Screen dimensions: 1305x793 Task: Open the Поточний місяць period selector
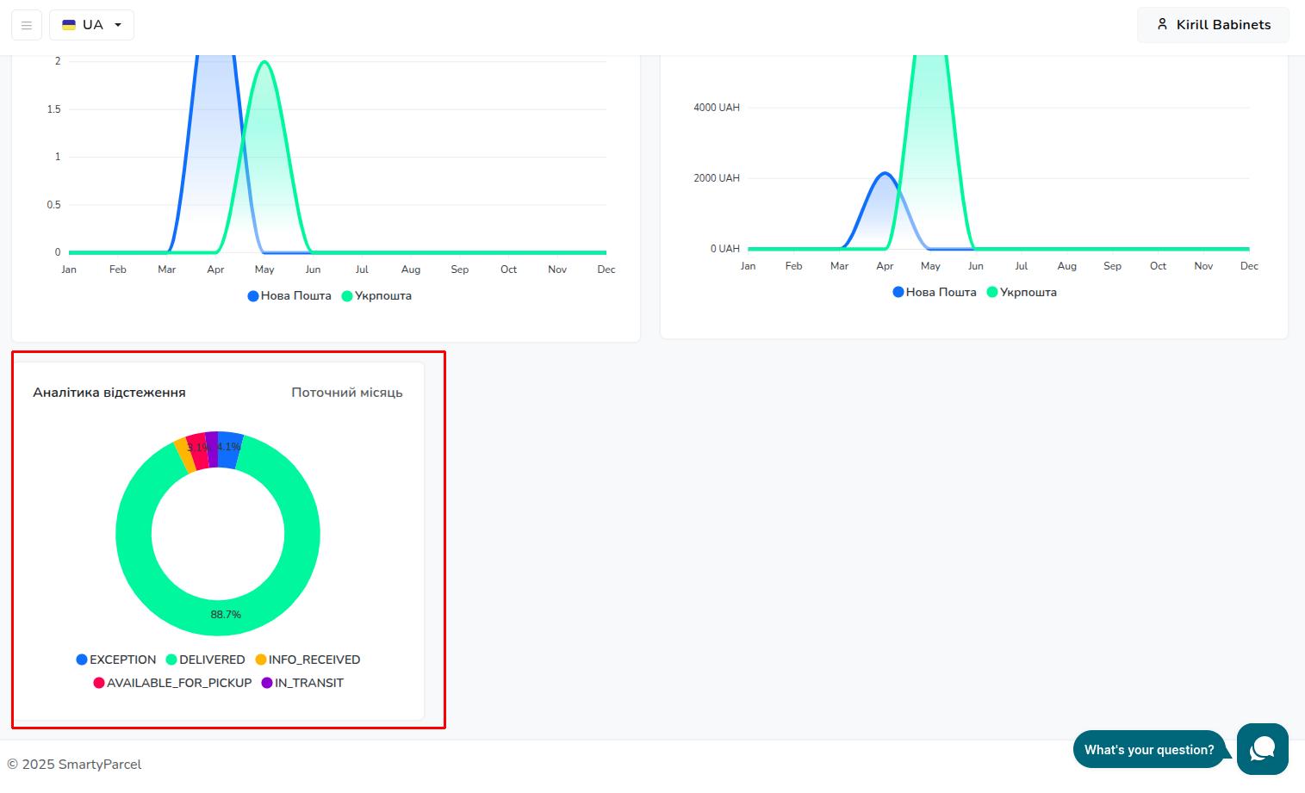(x=346, y=393)
